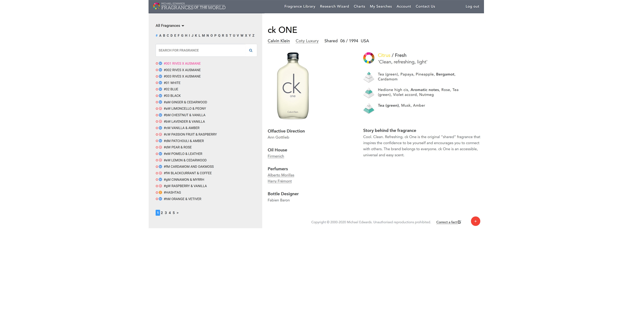This screenshot has width=634, height=323.
Task: Click the F gender badge beside #aW LIMONCELLO & PEONY
Action: point(160,109)
